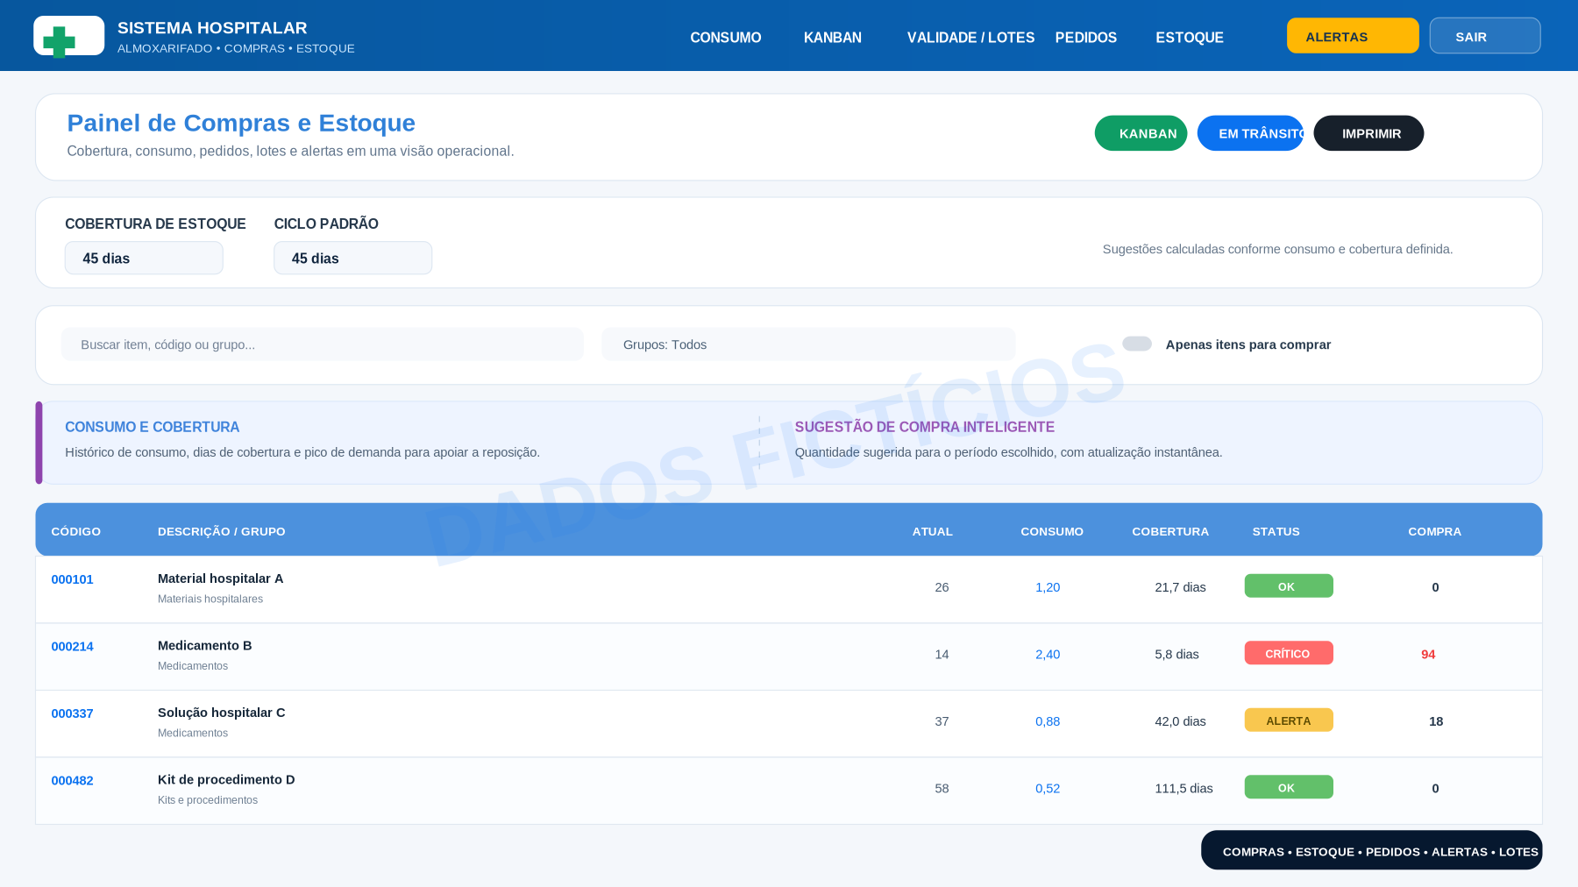The height and width of the screenshot is (887, 1578).
Task: Click the dark IMPRIMIR button
Action: pos(1368,133)
